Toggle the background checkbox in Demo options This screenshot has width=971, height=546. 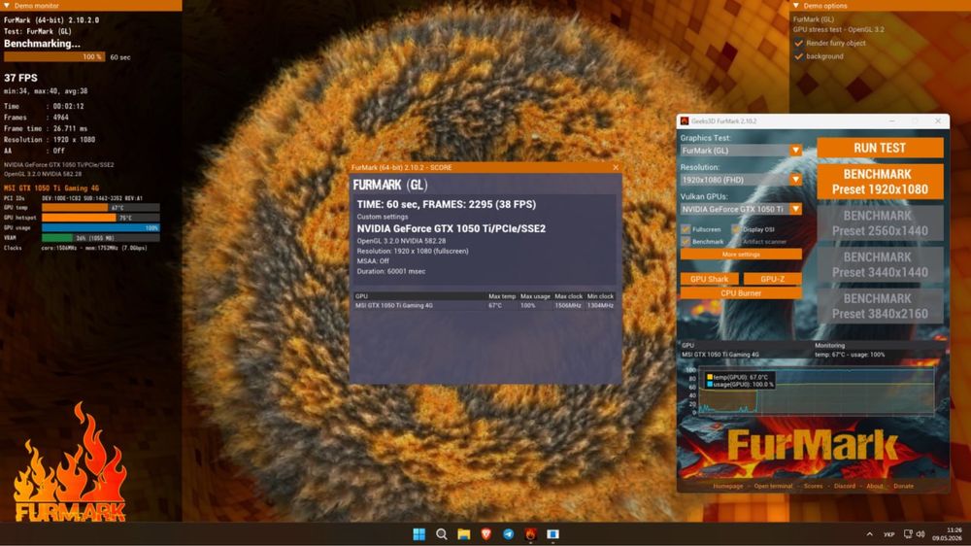pos(799,56)
